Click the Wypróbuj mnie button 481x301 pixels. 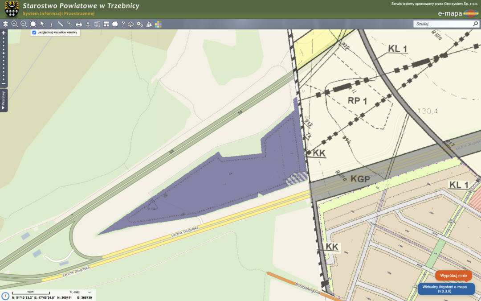pos(453,276)
